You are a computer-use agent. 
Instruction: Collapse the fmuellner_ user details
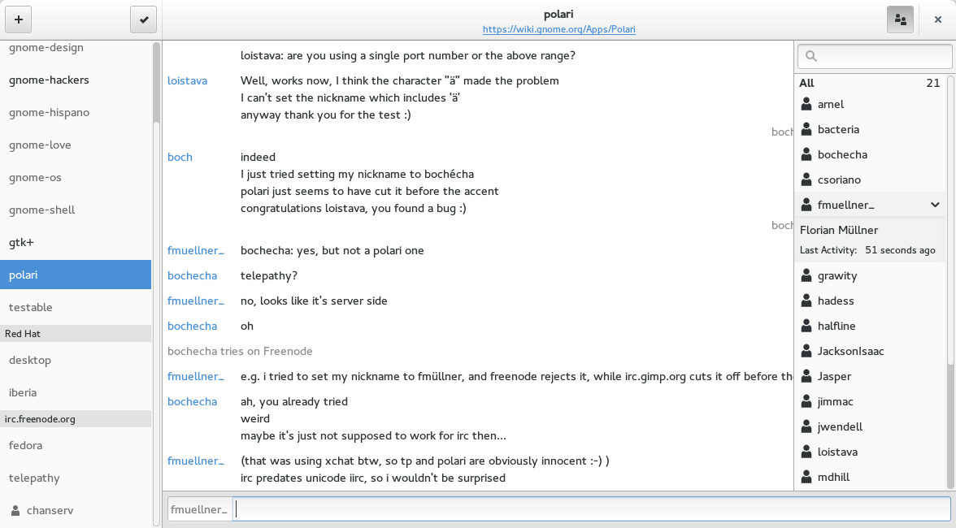tap(935, 205)
